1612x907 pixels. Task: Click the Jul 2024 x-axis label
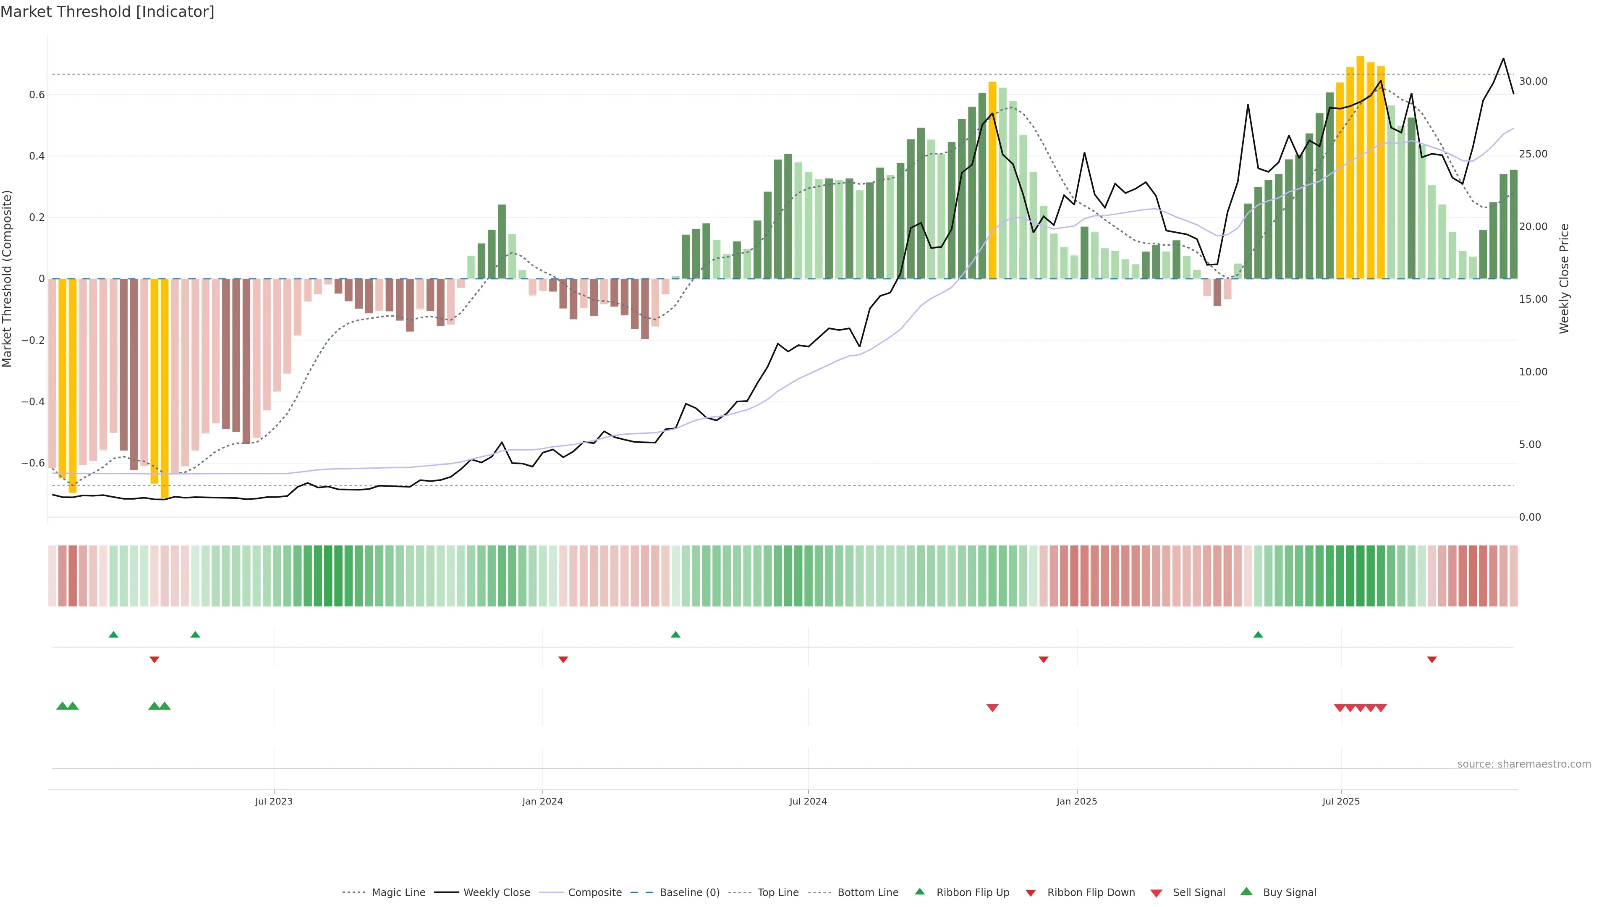(x=808, y=801)
